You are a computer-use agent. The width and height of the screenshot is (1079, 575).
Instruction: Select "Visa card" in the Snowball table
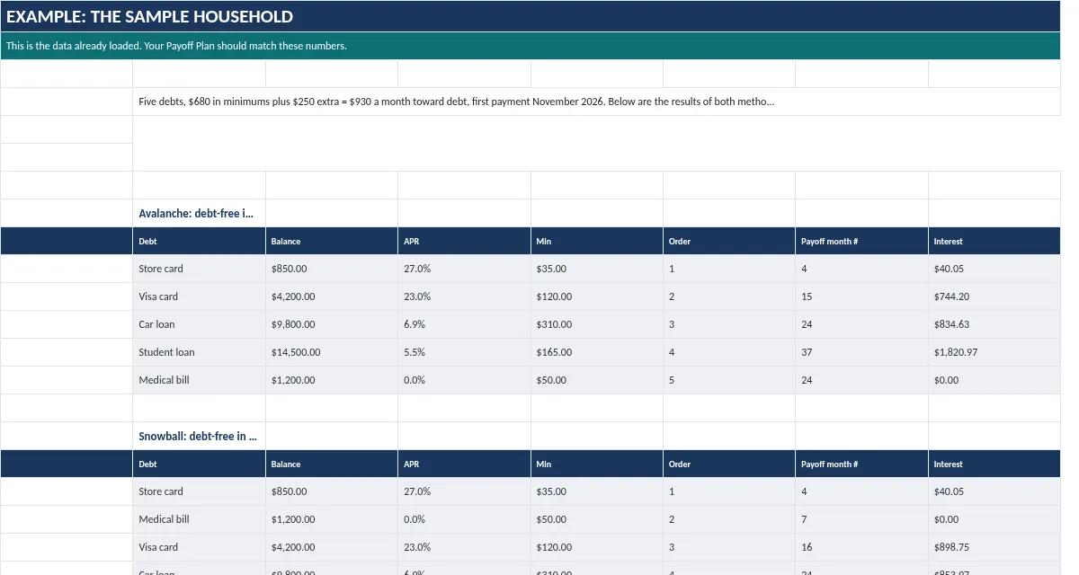click(x=199, y=547)
